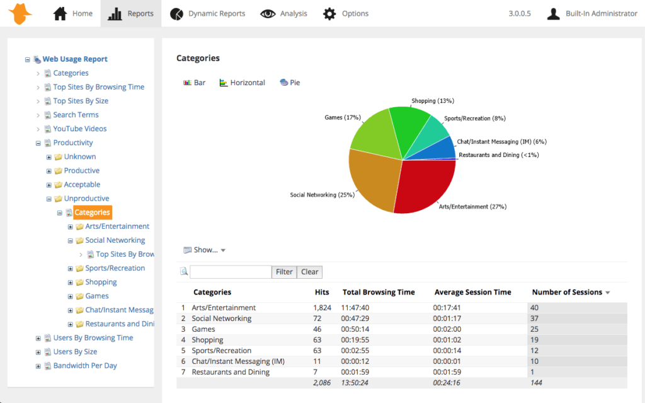Viewport: 645px width, 403px height.
Task: Expand the Shopping category node
Action: tap(70, 282)
